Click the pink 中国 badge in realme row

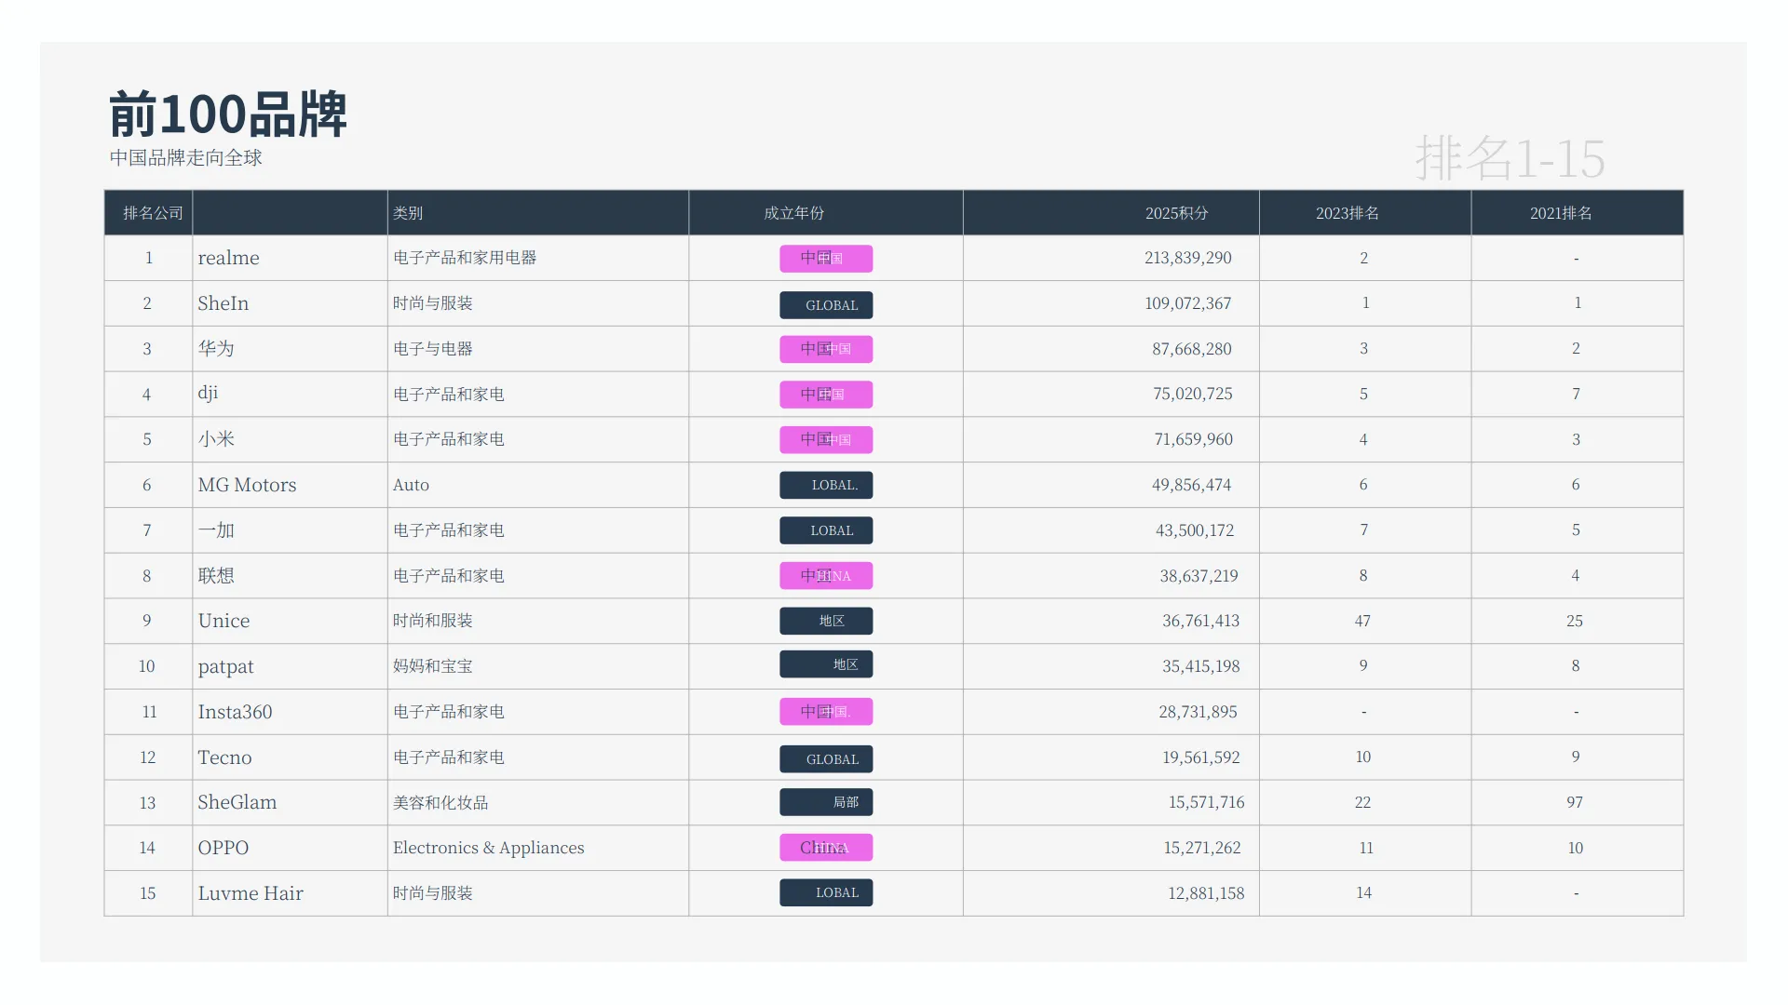[826, 259]
